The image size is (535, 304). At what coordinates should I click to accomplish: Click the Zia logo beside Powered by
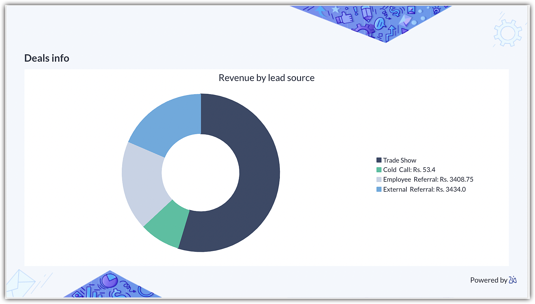(513, 280)
